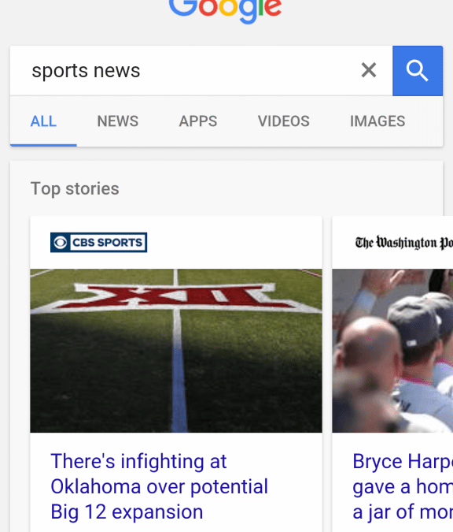Screen dimensions: 453x532
Task: Click the Big 12 football field thumbnail
Action: [x=176, y=351]
